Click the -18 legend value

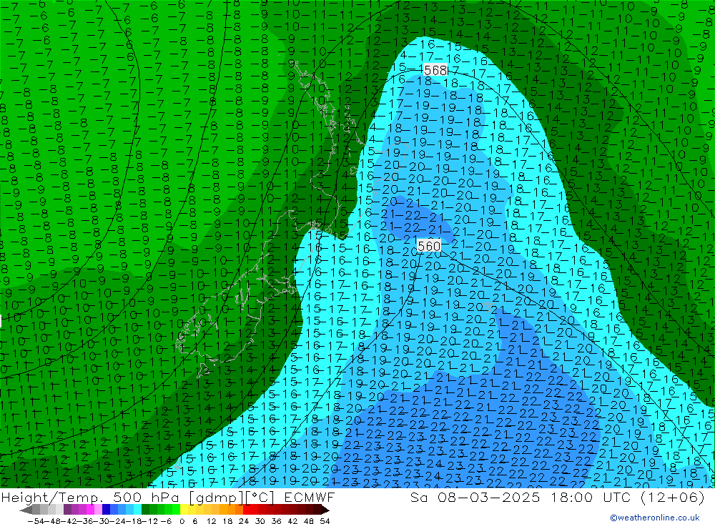point(134,521)
